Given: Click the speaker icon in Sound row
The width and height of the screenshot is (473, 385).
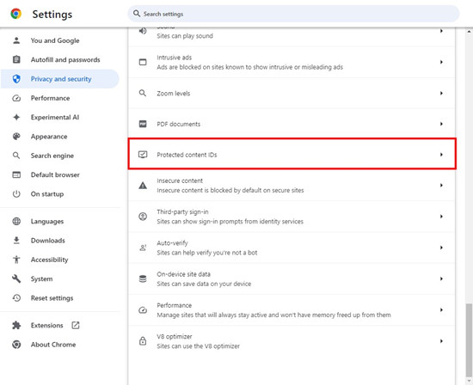Looking at the screenshot, I should tap(143, 31).
